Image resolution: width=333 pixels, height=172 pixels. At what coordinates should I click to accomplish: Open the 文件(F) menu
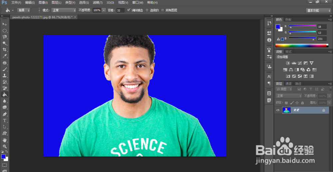click(16, 3)
